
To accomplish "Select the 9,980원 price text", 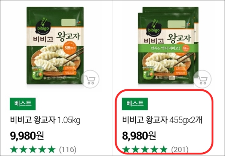I will tap(27, 136).
